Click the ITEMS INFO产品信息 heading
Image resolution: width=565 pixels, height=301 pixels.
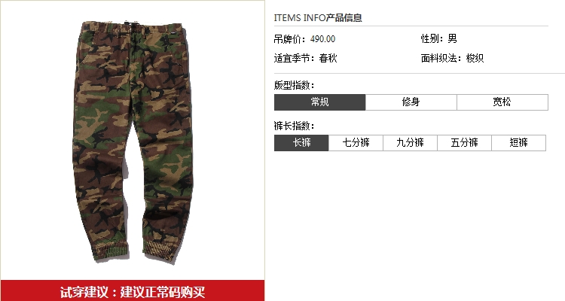tap(318, 17)
